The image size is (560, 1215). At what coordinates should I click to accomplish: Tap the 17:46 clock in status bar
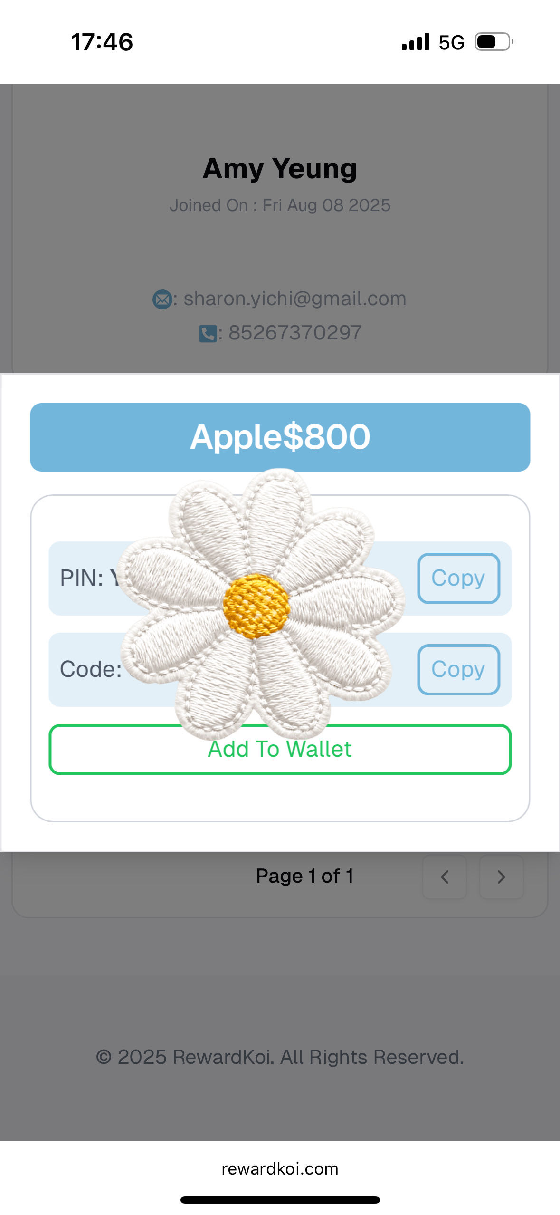pos(102,42)
